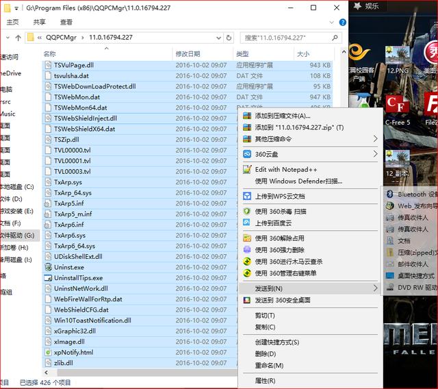The image size is (438, 389).
Task: Select 本地磁盘 (C:) in navigation pane
Action: [16, 187]
